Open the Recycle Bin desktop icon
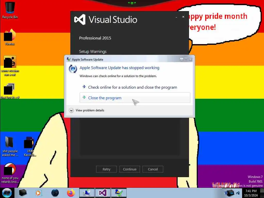The width and height of the screenshot is (264, 198). 10,10
